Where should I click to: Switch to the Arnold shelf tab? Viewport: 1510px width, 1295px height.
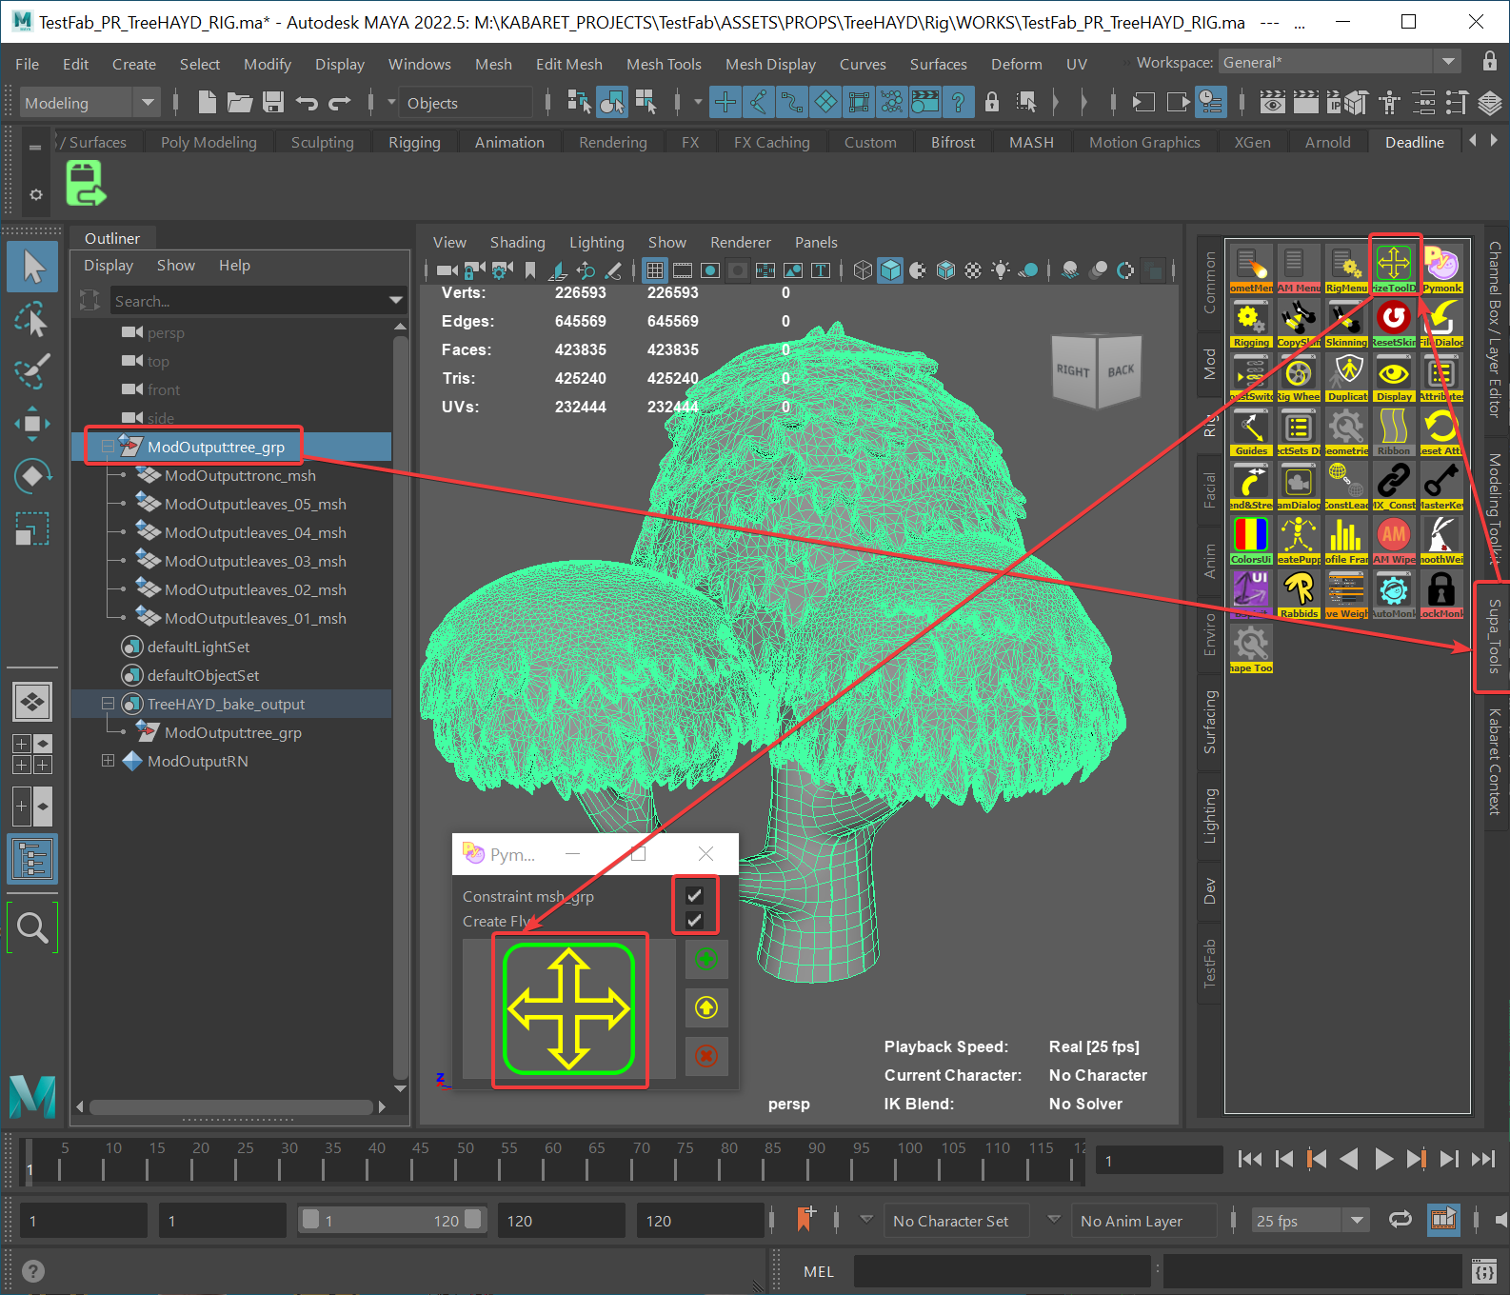click(1327, 142)
